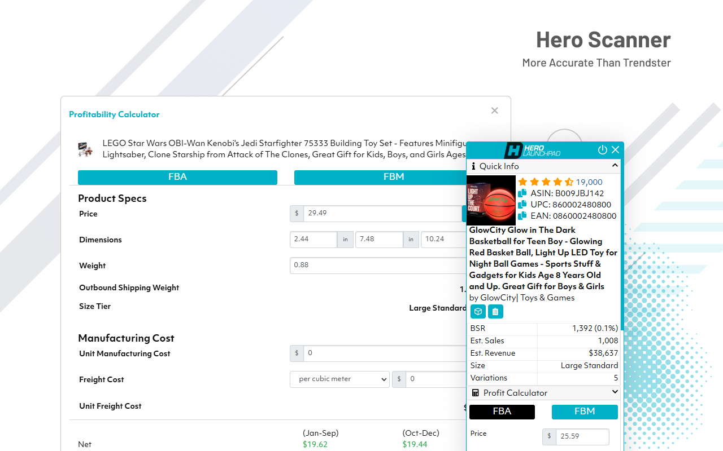Copy the EAN using its copy icon
This screenshot has width=723, height=451.
(x=522, y=216)
